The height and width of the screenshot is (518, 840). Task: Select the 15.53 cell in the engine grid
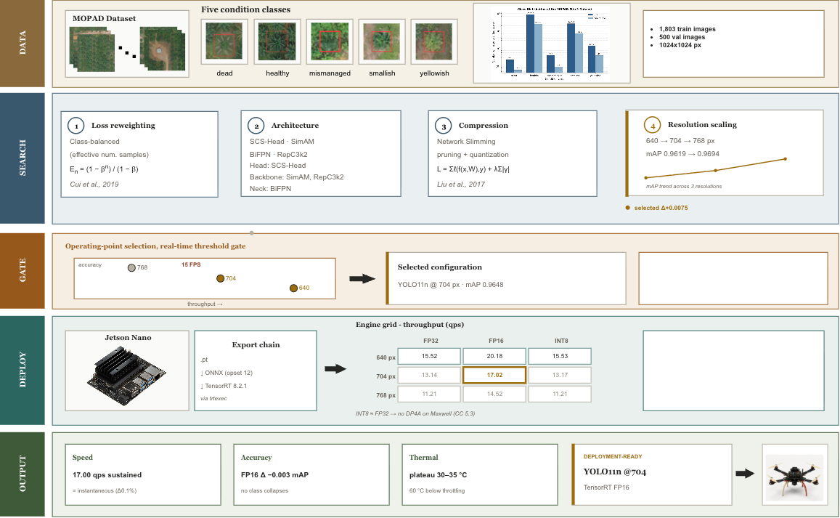click(x=560, y=356)
